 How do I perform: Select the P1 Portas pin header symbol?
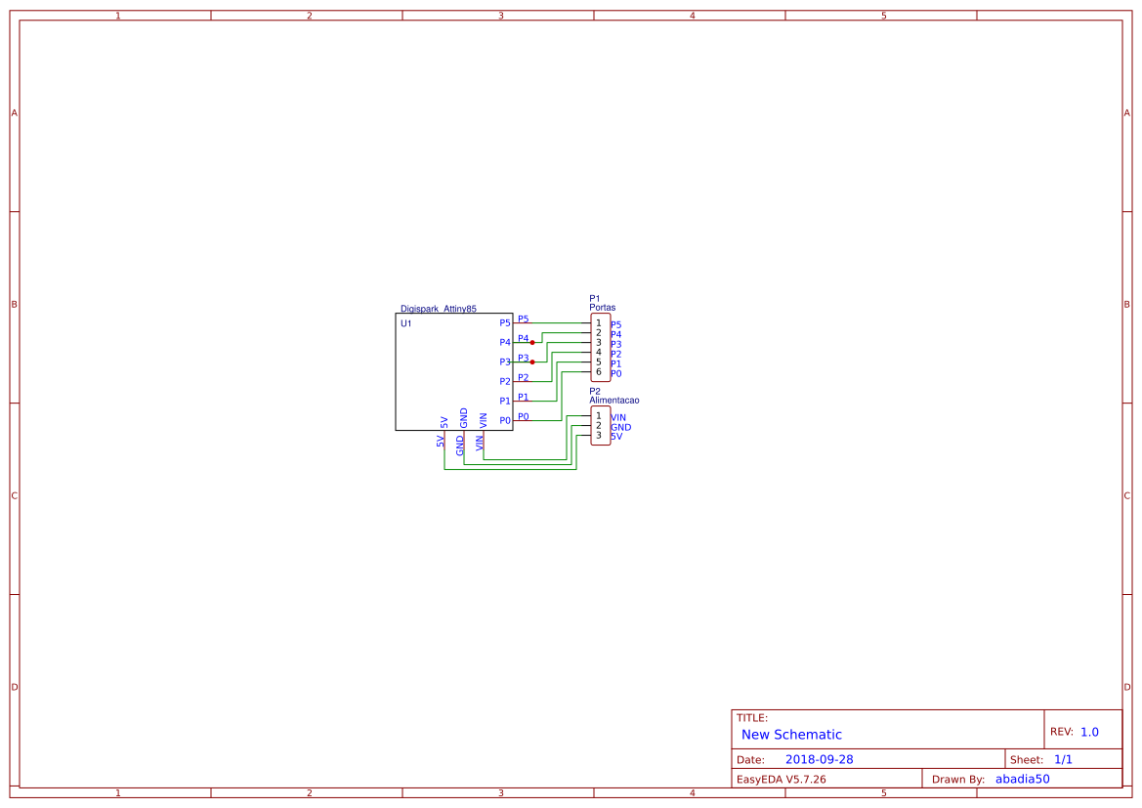[600, 348]
